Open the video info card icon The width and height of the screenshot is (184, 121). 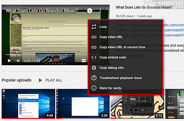(90, 11)
